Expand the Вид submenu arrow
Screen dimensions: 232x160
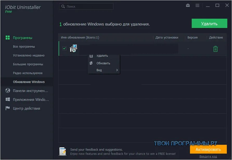[x=117, y=70]
